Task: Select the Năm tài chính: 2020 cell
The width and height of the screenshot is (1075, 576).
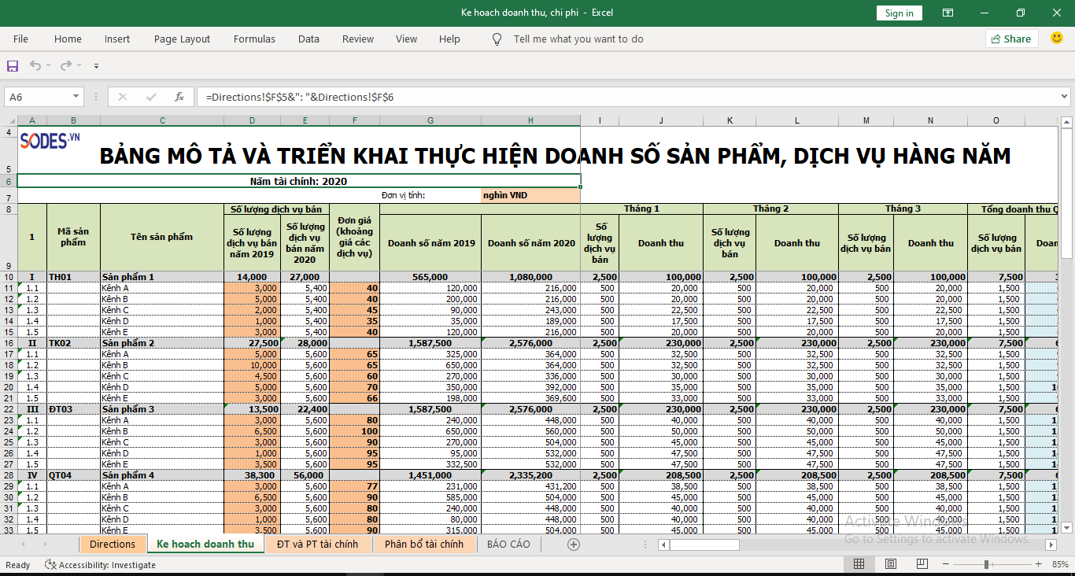Action: tap(298, 181)
